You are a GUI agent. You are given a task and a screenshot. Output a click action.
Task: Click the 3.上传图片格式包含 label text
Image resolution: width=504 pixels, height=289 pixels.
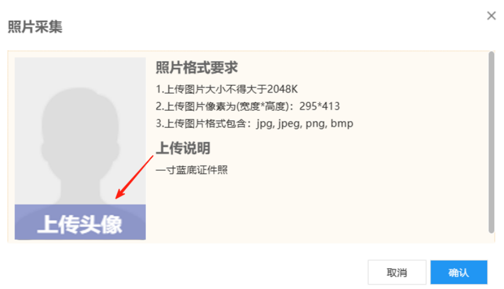pos(201,123)
